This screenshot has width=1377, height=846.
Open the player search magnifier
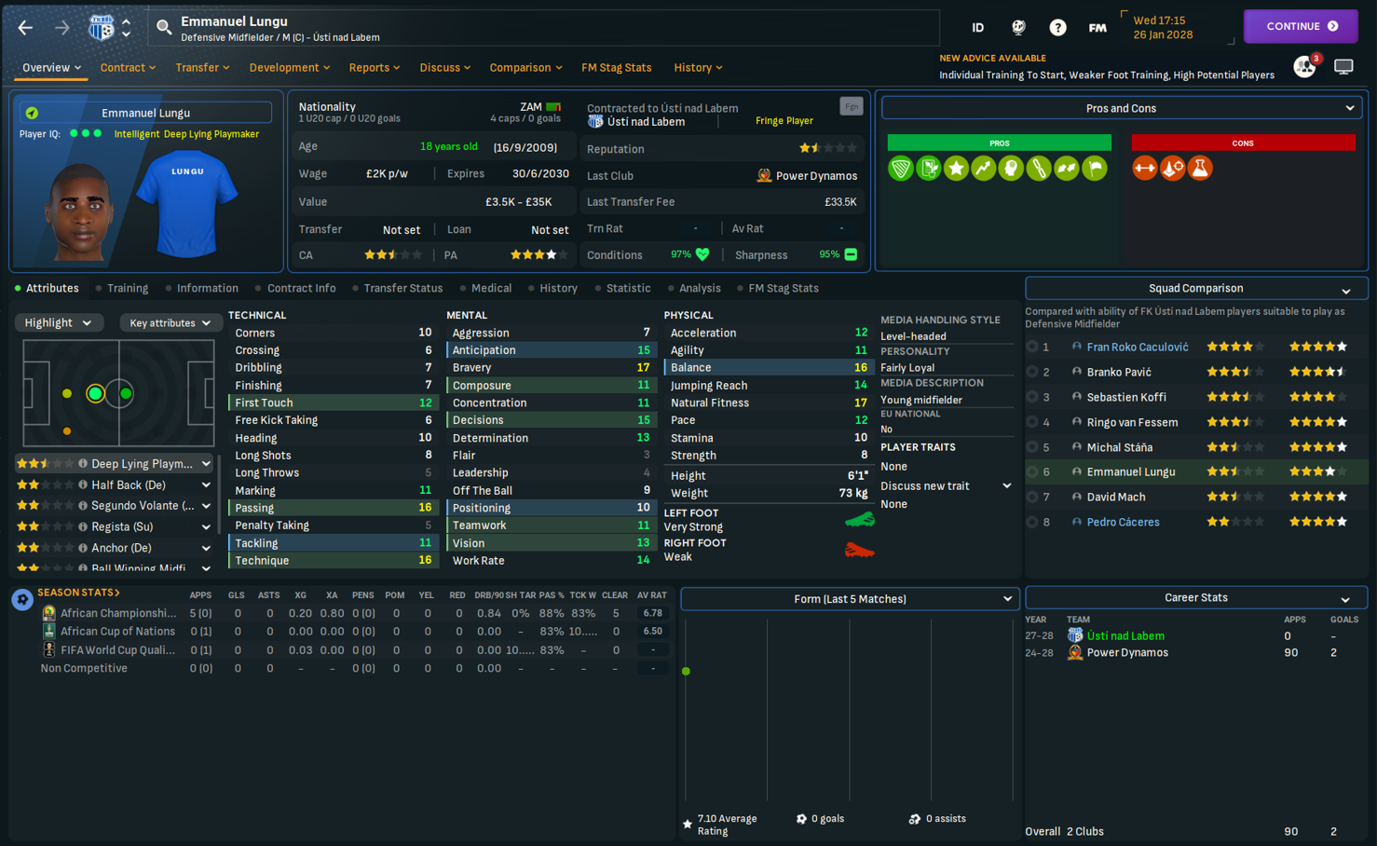click(x=164, y=28)
